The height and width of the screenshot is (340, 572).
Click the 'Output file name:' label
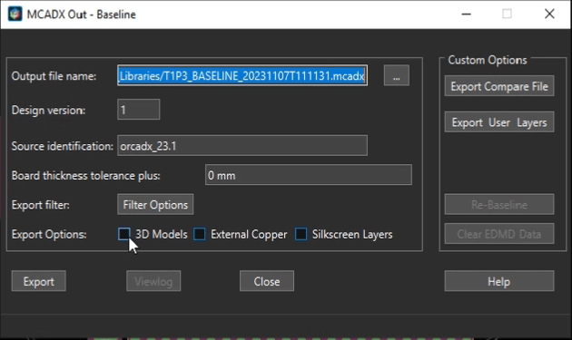(x=54, y=76)
